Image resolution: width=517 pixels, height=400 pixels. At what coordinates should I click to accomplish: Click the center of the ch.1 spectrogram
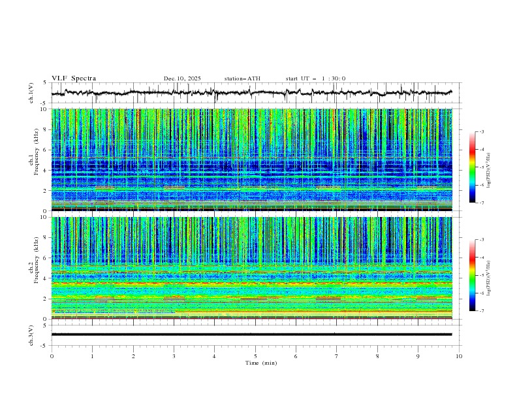click(255, 160)
